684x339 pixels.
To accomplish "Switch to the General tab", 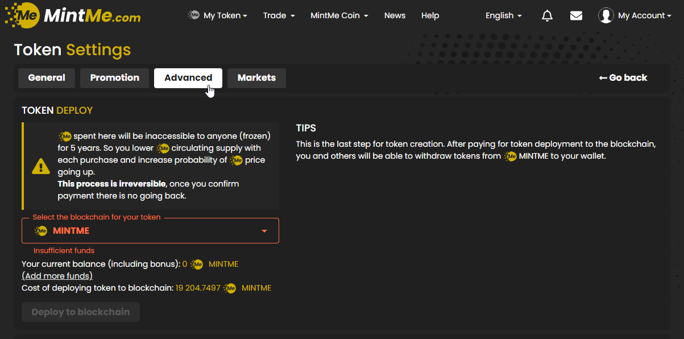I will click(47, 78).
